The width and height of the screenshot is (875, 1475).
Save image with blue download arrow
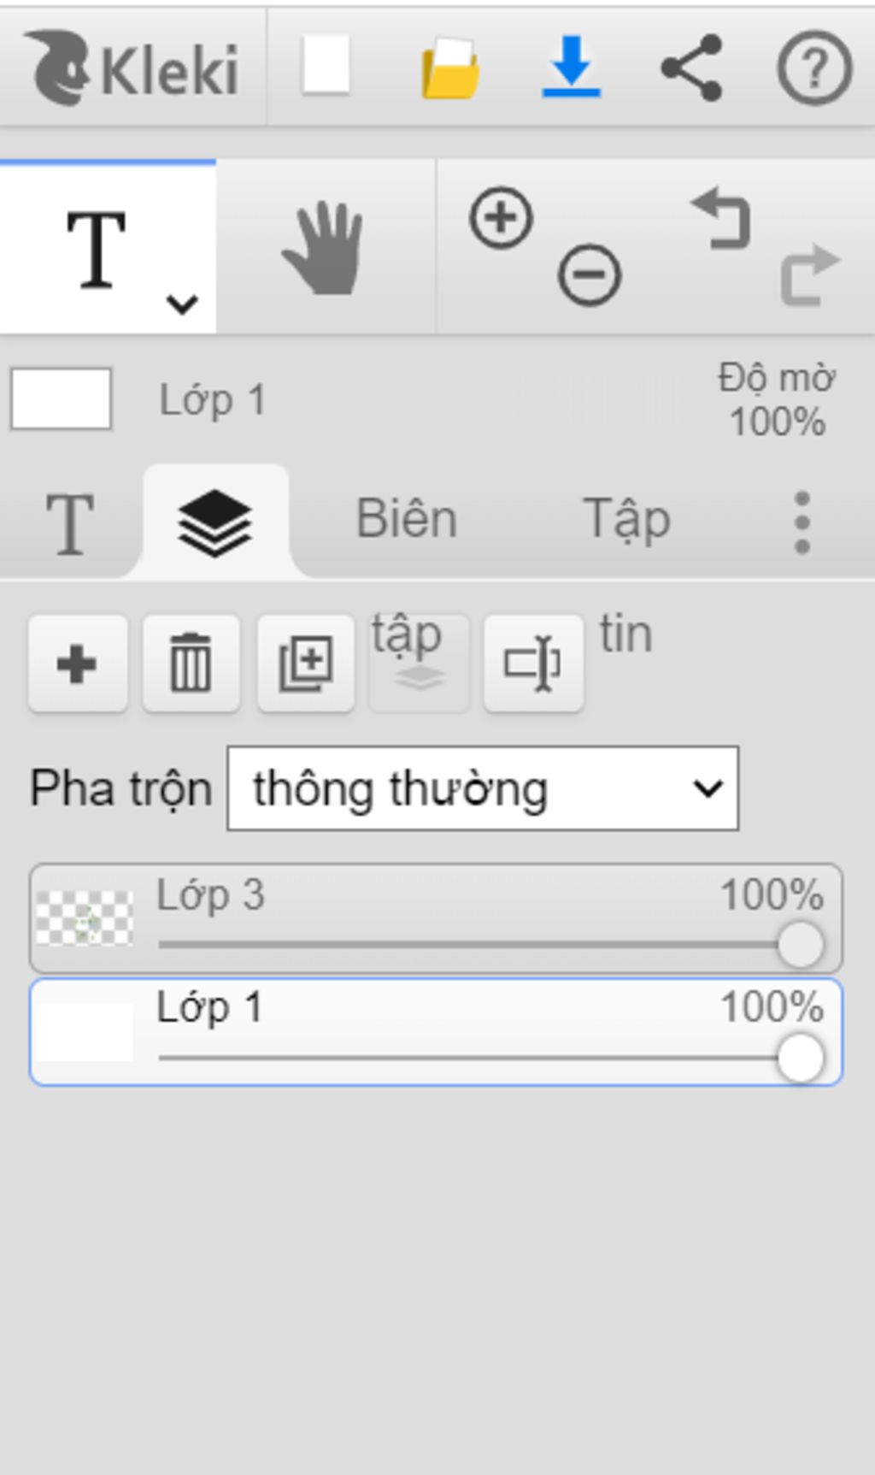point(571,67)
